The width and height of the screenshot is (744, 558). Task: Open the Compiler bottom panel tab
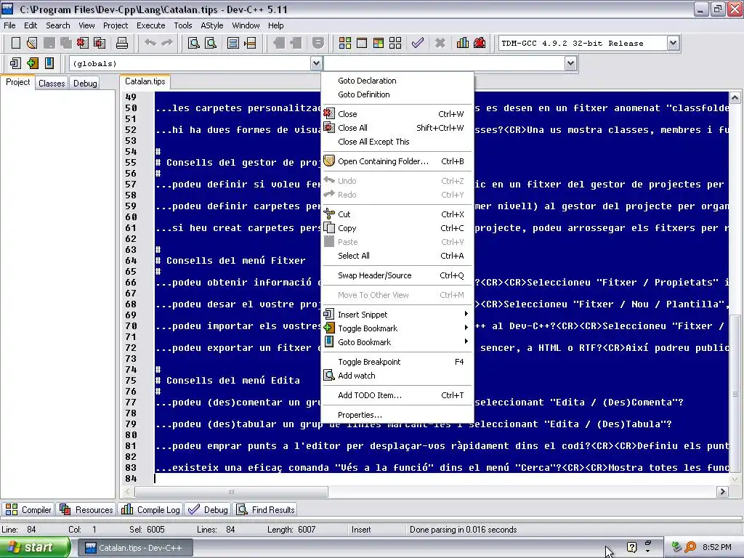coord(28,510)
